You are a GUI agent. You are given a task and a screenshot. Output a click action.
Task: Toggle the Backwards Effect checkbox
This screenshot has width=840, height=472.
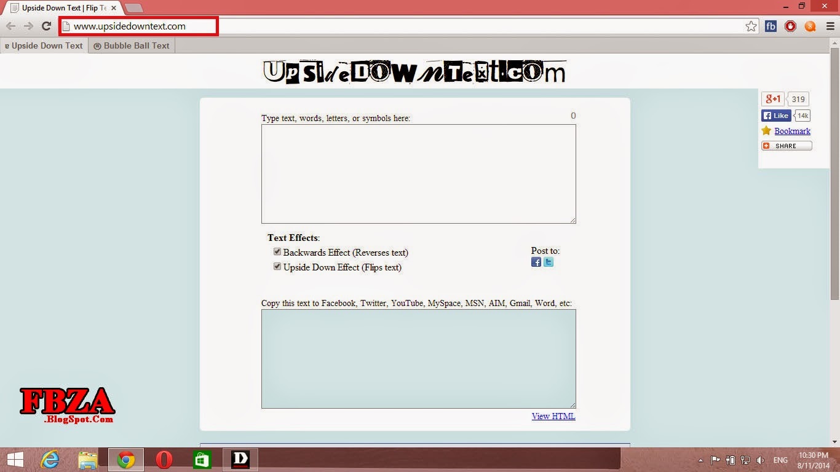tap(277, 251)
